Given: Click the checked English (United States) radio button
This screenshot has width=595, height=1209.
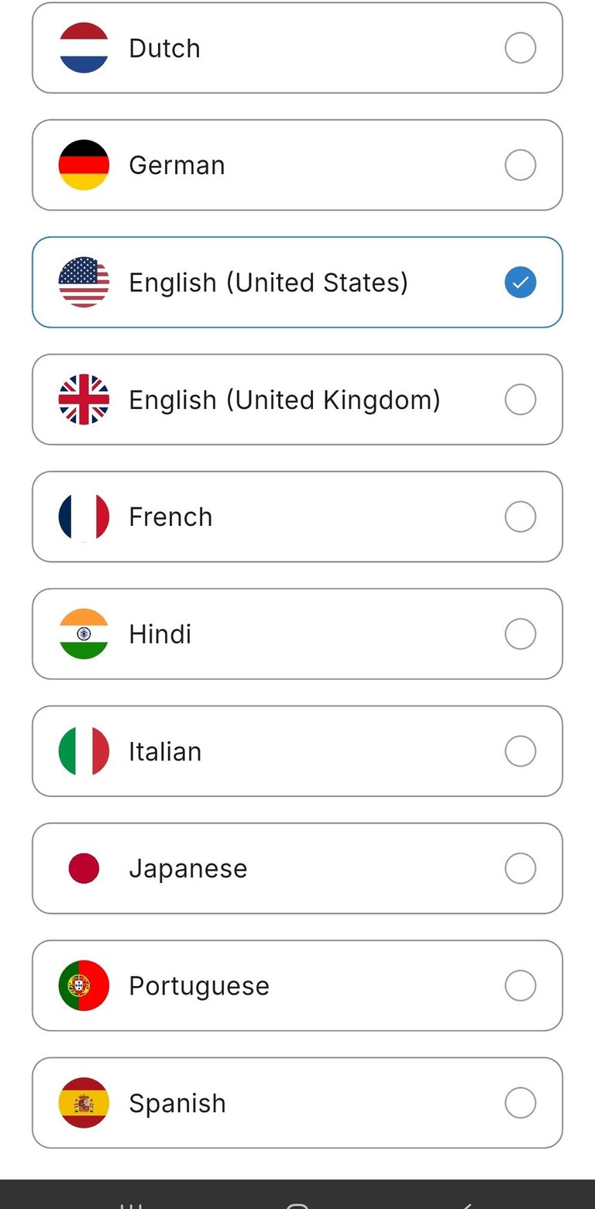Looking at the screenshot, I should 520,282.
